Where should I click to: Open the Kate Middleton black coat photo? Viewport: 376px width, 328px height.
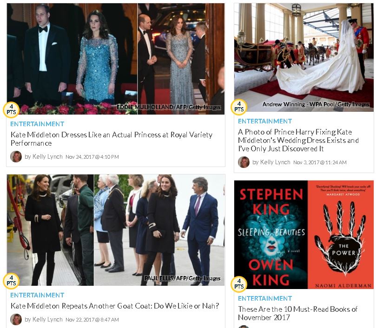coord(116,230)
